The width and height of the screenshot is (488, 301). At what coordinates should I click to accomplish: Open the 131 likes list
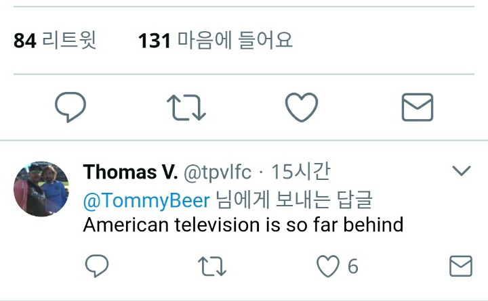pyautogui.click(x=215, y=41)
